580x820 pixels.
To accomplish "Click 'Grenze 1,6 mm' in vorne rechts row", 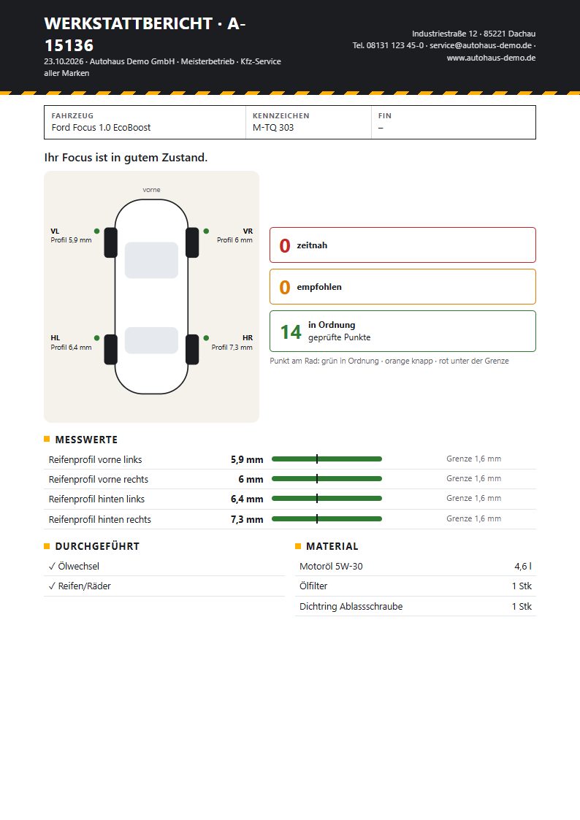I will (x=474, y=478).
